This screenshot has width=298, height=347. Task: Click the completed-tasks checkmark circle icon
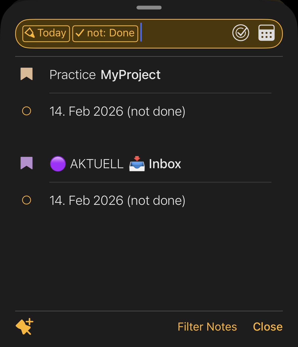[x=241, y=33]
